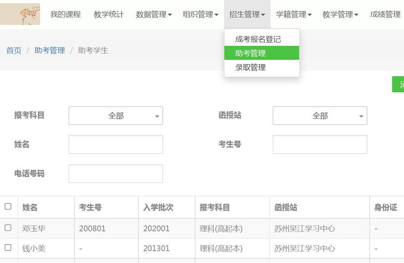Image resolution: width=404 pixels, height=263 pixels.
Task: Collapse the 招生管理 menu
Action: tap(247, 15)
